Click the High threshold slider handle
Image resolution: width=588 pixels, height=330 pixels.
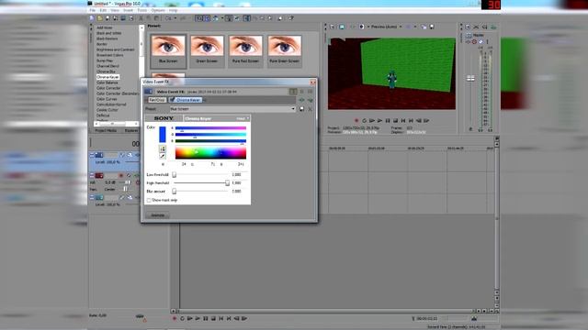[x=227, y=183]
